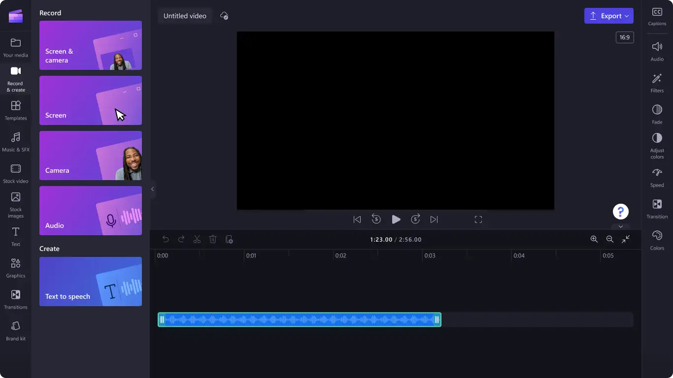Skip to the start of video

point(357,220)
